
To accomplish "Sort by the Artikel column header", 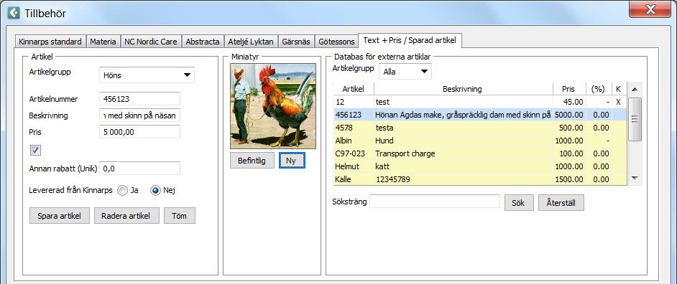I will (x=353, y=89).
